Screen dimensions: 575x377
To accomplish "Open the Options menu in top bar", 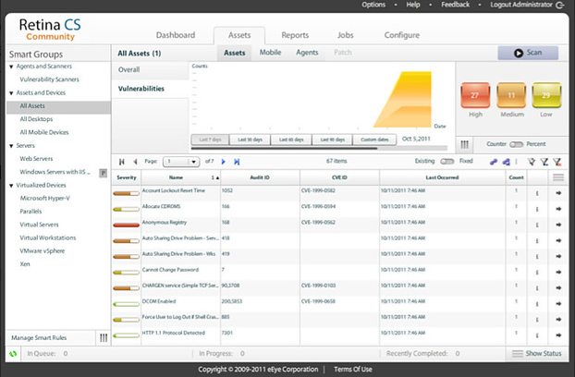I will (373, 5).
